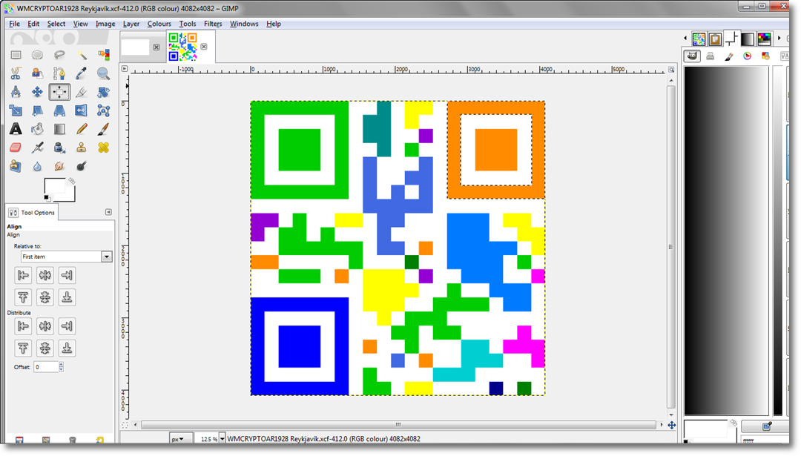Select the Bucket Fill tool
Screen dimensions: 801x456
click(37, 129)
